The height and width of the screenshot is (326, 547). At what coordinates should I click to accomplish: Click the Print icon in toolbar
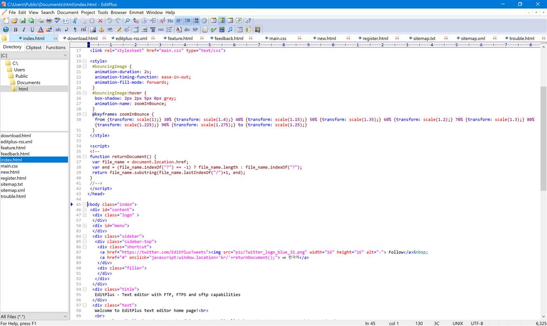[48, 21]
